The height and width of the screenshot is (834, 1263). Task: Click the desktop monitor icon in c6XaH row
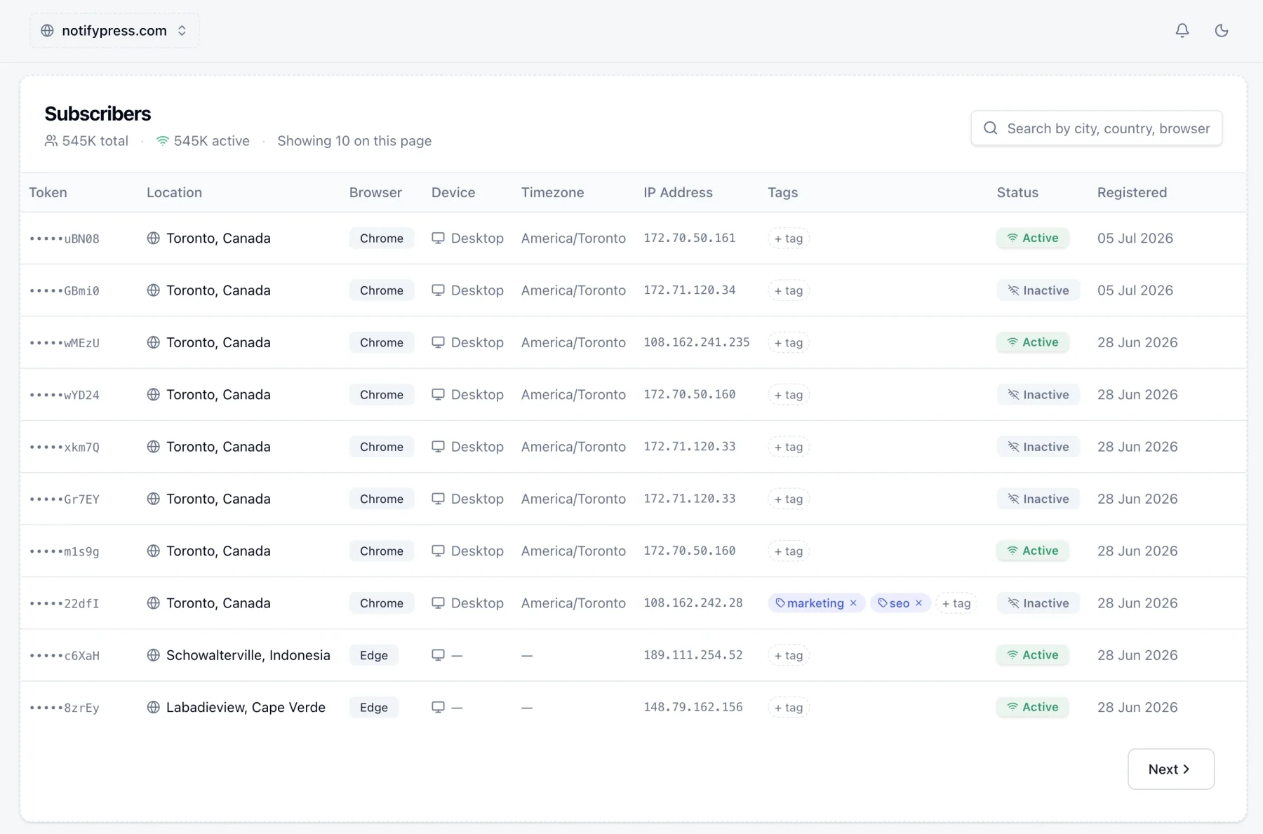(x=438, y=655)
